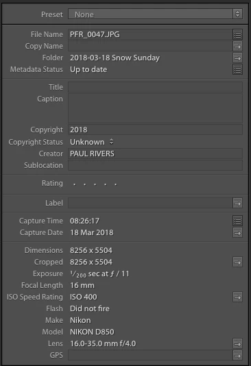Image resolution: width=251 pixels, height=366 pixels.
Task: Click the arrow icon beside Capture Date
Action: 237,232
